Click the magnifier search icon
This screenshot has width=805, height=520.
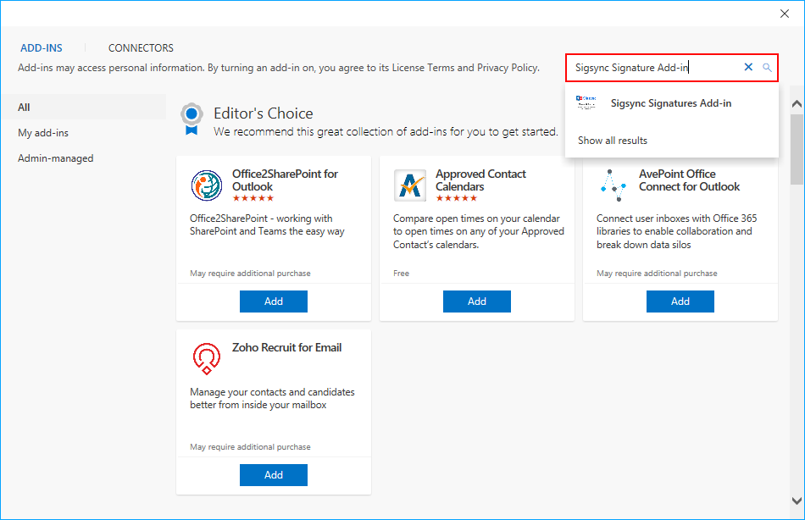click(767, 68)
